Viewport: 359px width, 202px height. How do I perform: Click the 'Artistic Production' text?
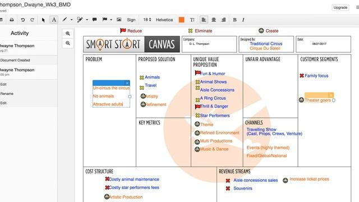126,197
